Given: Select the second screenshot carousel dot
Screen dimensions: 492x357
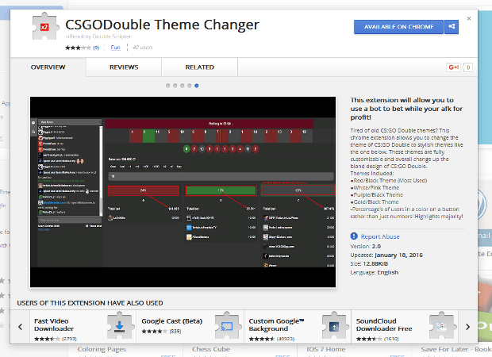Looking at the screenshot, I should tap(175, 86).
